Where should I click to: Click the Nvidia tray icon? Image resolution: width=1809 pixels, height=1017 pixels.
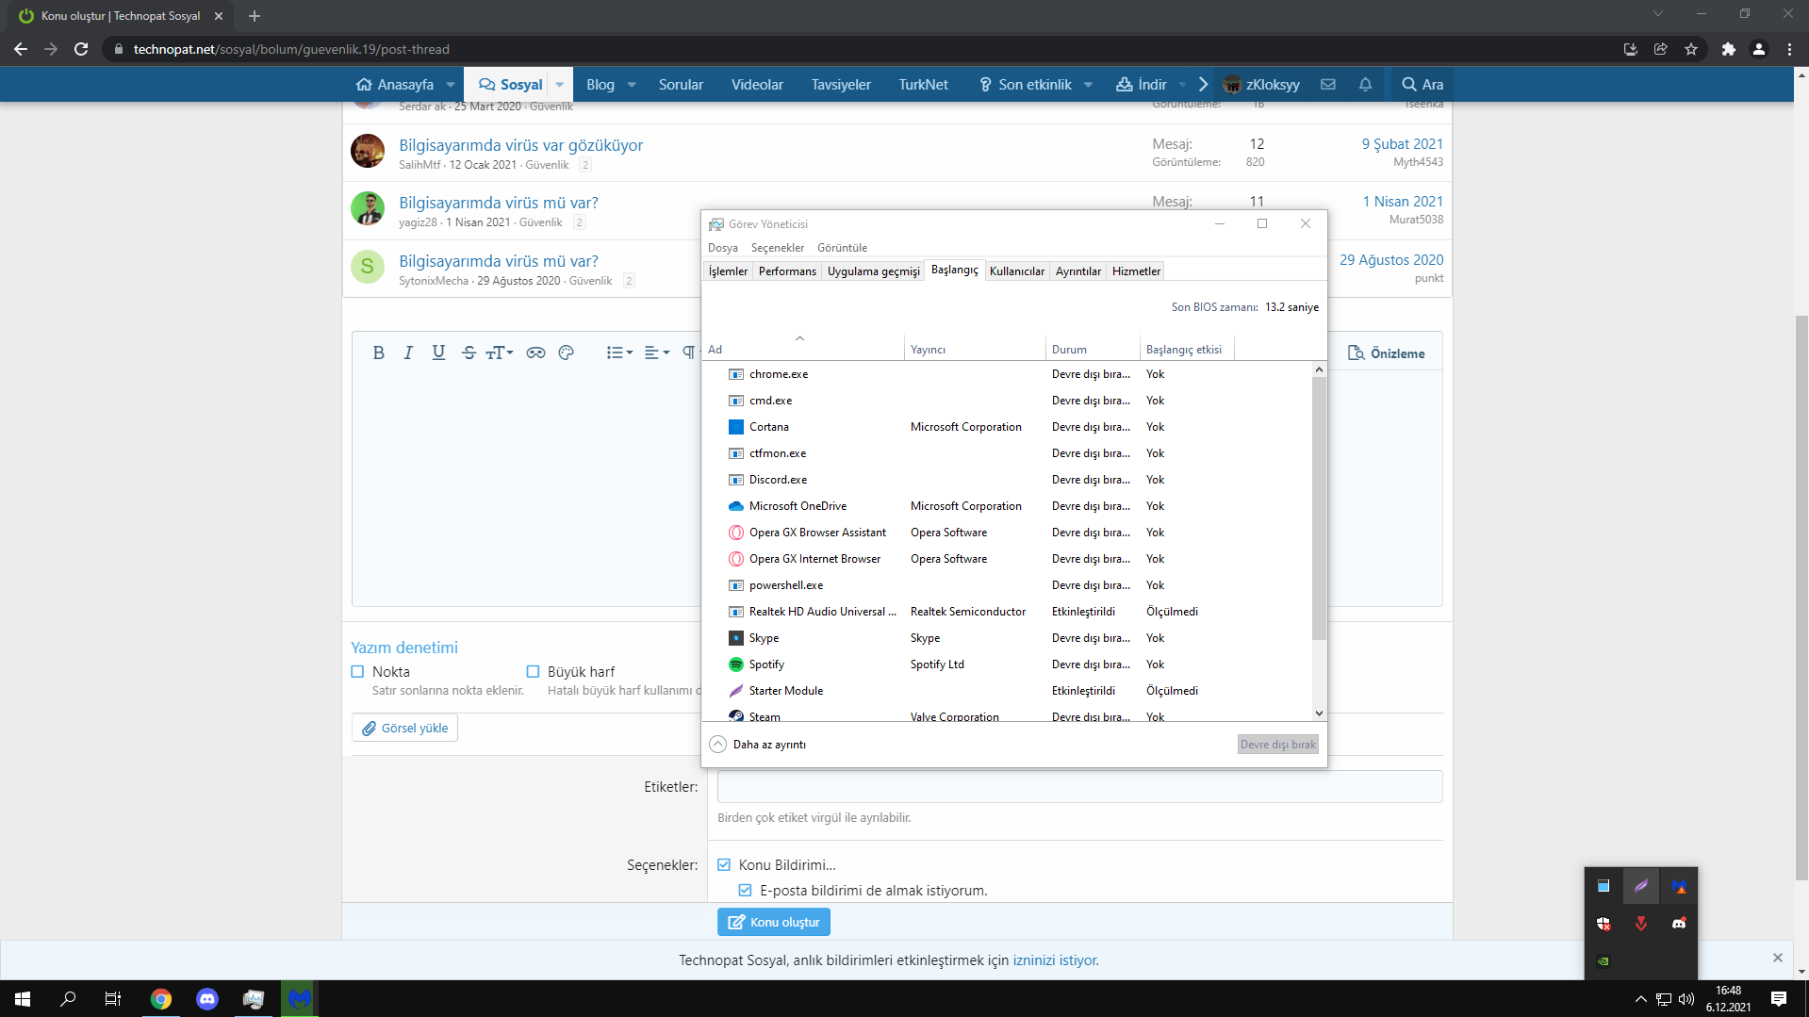(1603, 961)
